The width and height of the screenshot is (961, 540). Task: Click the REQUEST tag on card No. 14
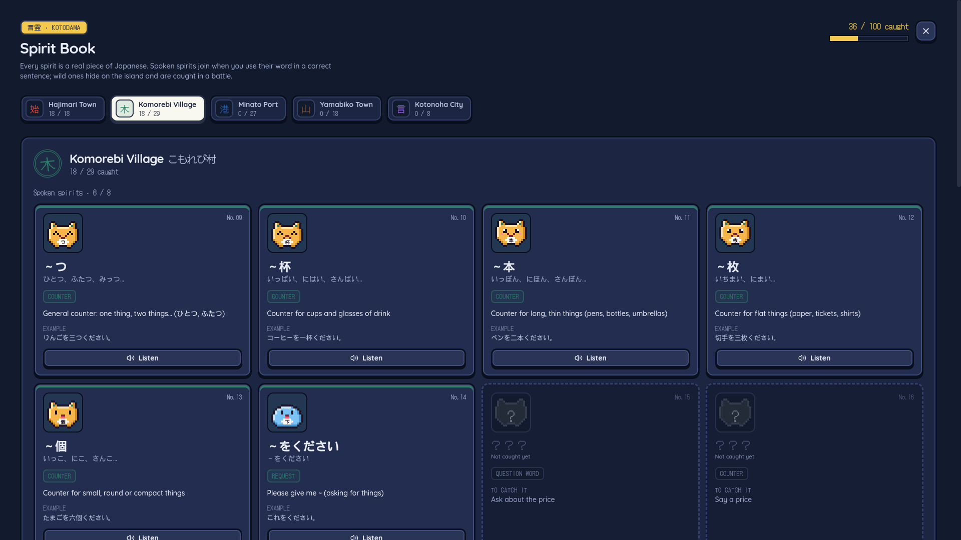(283, 476)
